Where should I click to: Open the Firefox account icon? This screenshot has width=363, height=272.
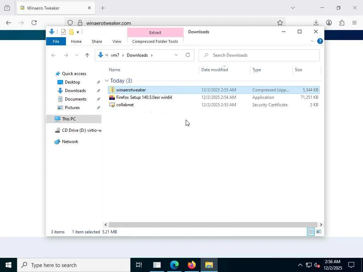tap(329, 23)
